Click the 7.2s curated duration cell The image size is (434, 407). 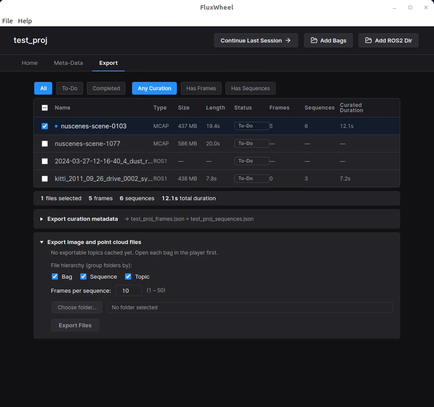pyautogui.click(x=345, y=179)
